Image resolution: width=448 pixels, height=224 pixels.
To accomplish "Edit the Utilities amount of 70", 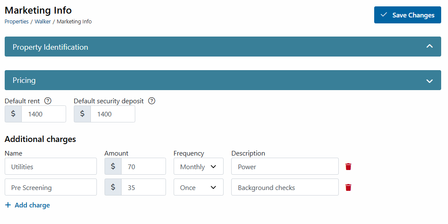I will 143,167.
